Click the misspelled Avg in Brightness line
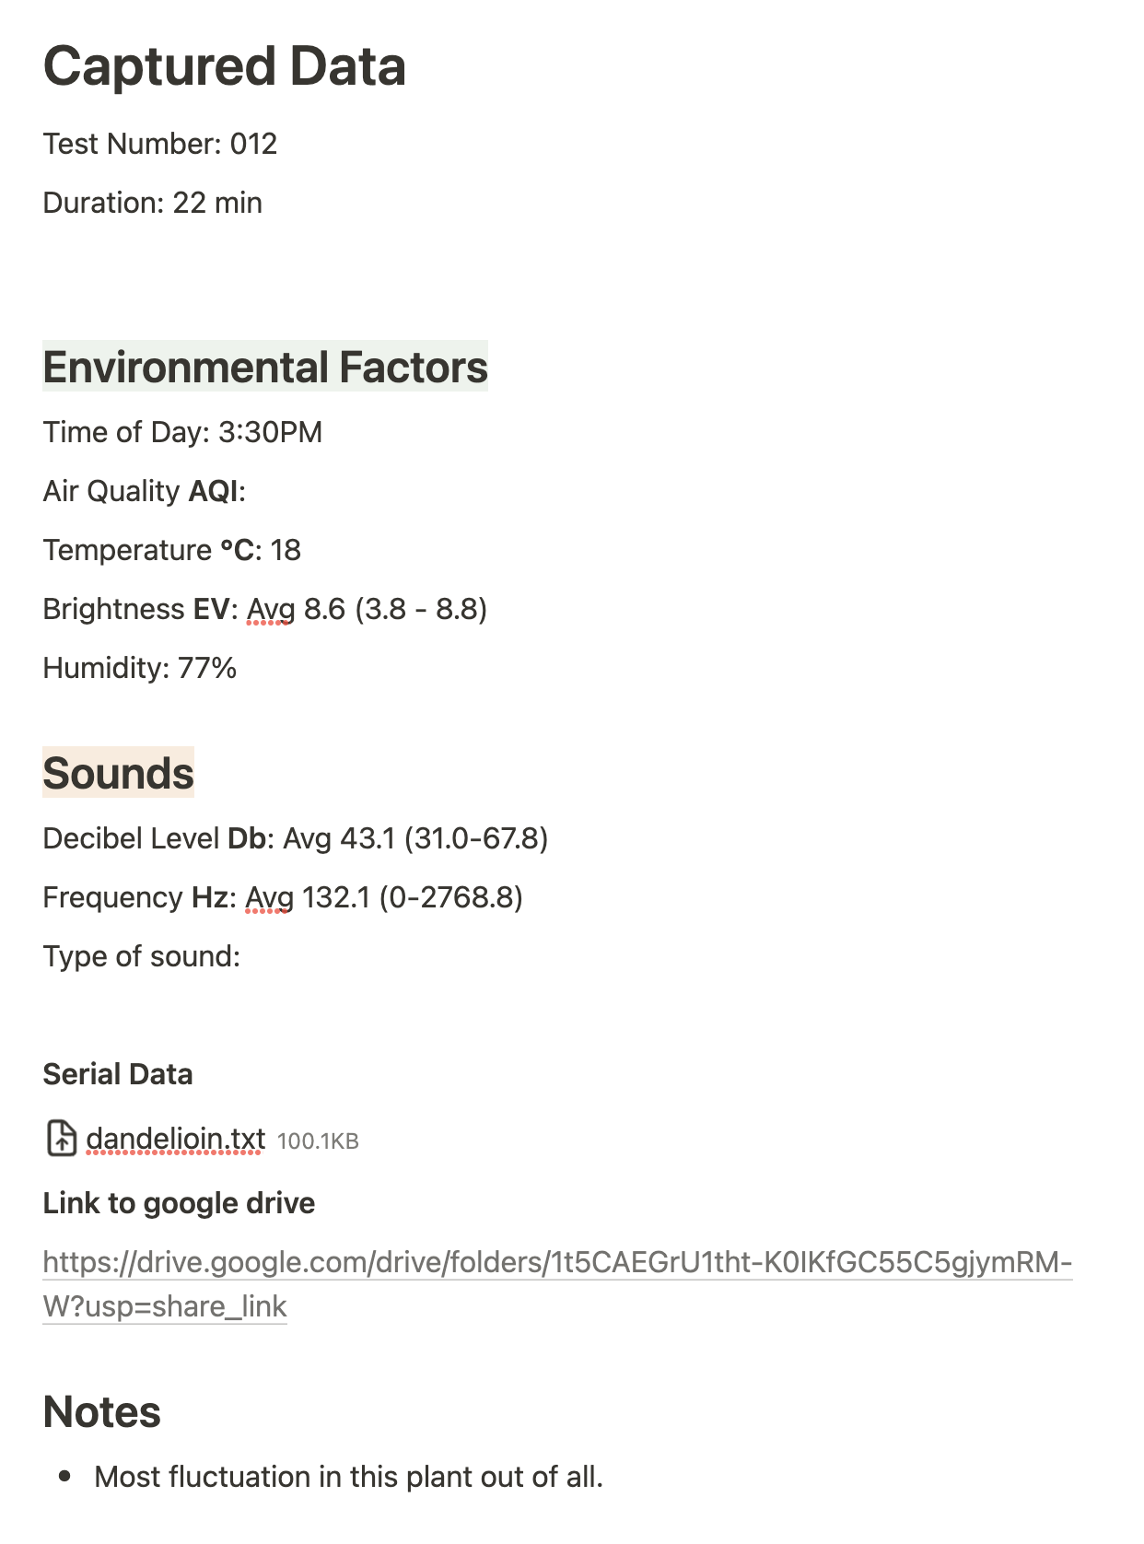The width and height of the screenshot is (1144, 1544). (x=271, y=610)
